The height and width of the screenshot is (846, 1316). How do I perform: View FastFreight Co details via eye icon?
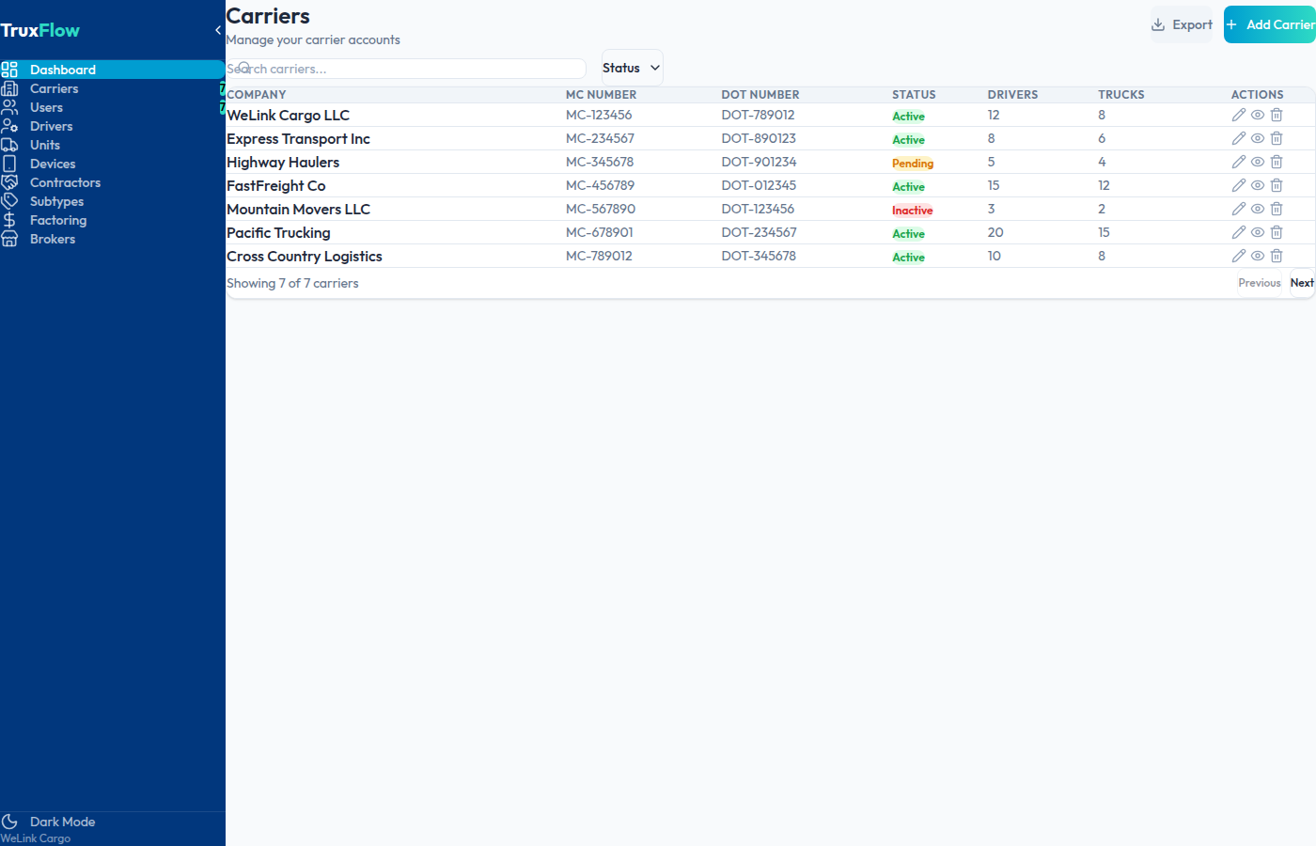pyautogui.click(x=1257, y=185)
